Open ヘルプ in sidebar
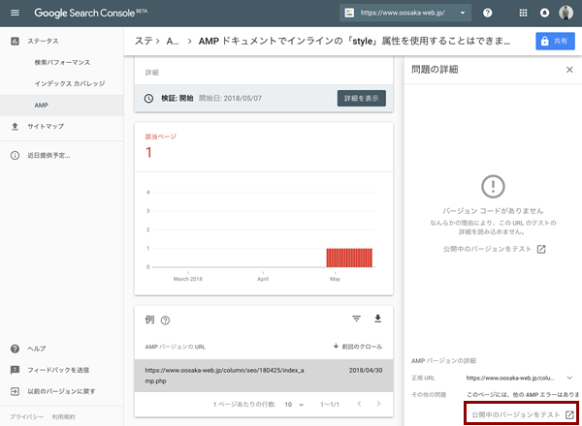The height and width of the screenshot is (426, 582). point(37,349)
